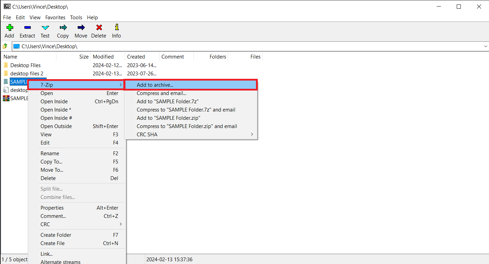
Task: Select Compress to "SAMPLE Folder.zip" and email
Action: [x=191, y=126]
